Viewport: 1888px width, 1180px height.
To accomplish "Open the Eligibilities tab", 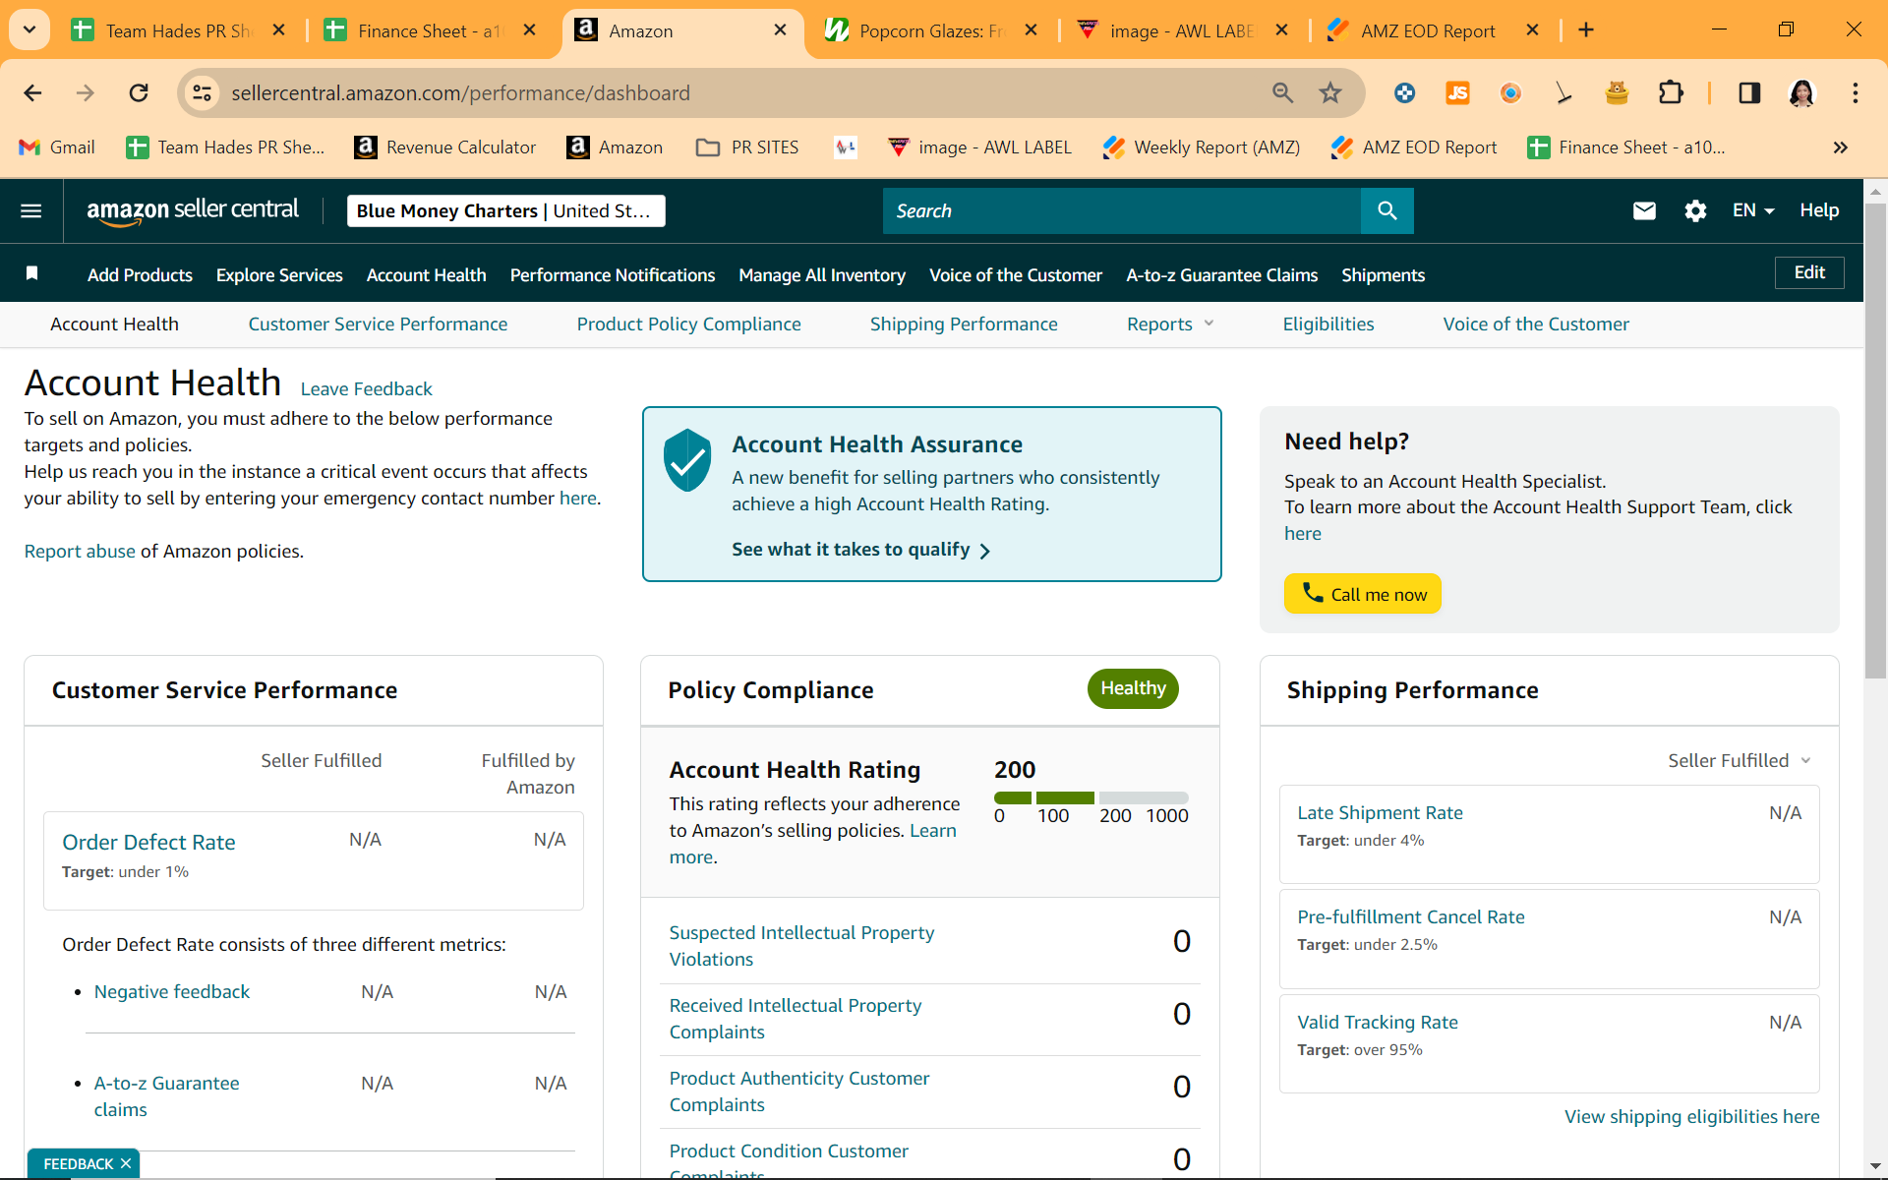I will coord(1328,324).
